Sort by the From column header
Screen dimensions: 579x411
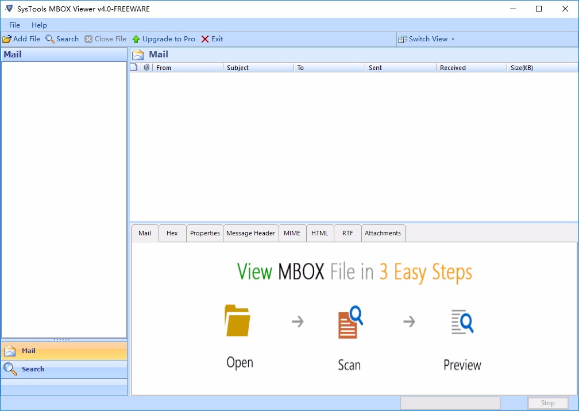click(188, 68)
